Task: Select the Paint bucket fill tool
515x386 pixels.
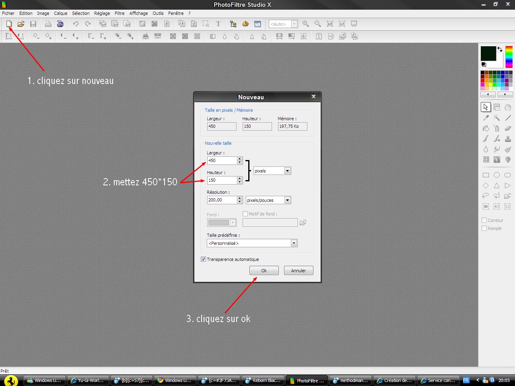Action: [486, 128]
